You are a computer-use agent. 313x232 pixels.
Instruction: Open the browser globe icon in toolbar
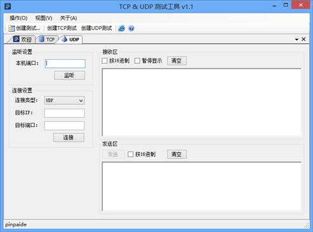(122, 28)
